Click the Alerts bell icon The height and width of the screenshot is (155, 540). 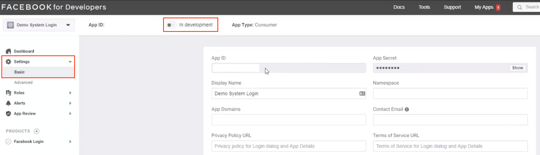click(x=8, y=103)
